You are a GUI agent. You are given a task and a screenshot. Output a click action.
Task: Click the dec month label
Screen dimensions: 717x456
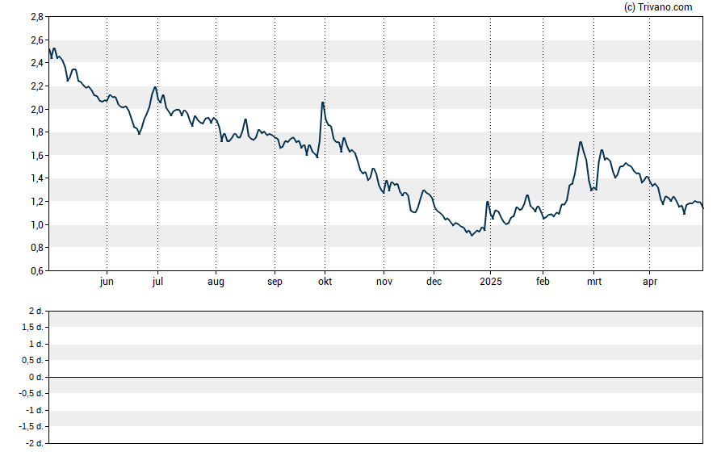(x=434, y=282)
